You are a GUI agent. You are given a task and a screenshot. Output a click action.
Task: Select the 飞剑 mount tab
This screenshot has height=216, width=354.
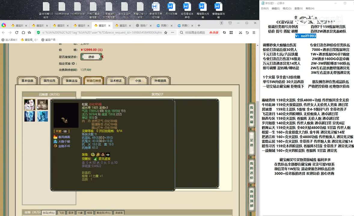(61, 213)
